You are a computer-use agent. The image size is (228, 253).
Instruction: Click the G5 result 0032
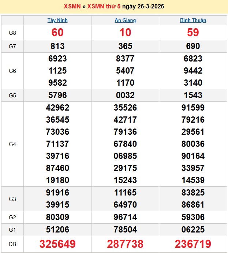click(125, 95)
